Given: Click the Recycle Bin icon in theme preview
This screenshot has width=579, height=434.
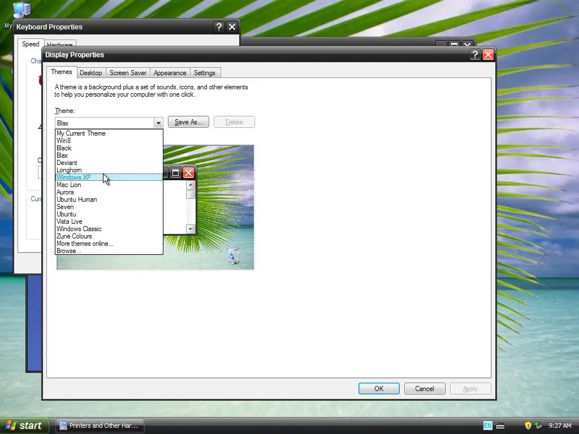Looking at the screenshot, I should 234,255.
